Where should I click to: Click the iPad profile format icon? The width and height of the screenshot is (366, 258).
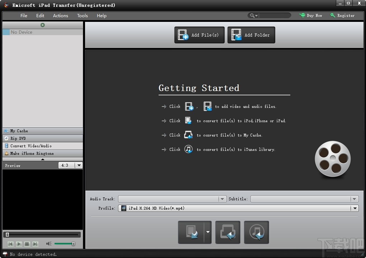[124, 208]
